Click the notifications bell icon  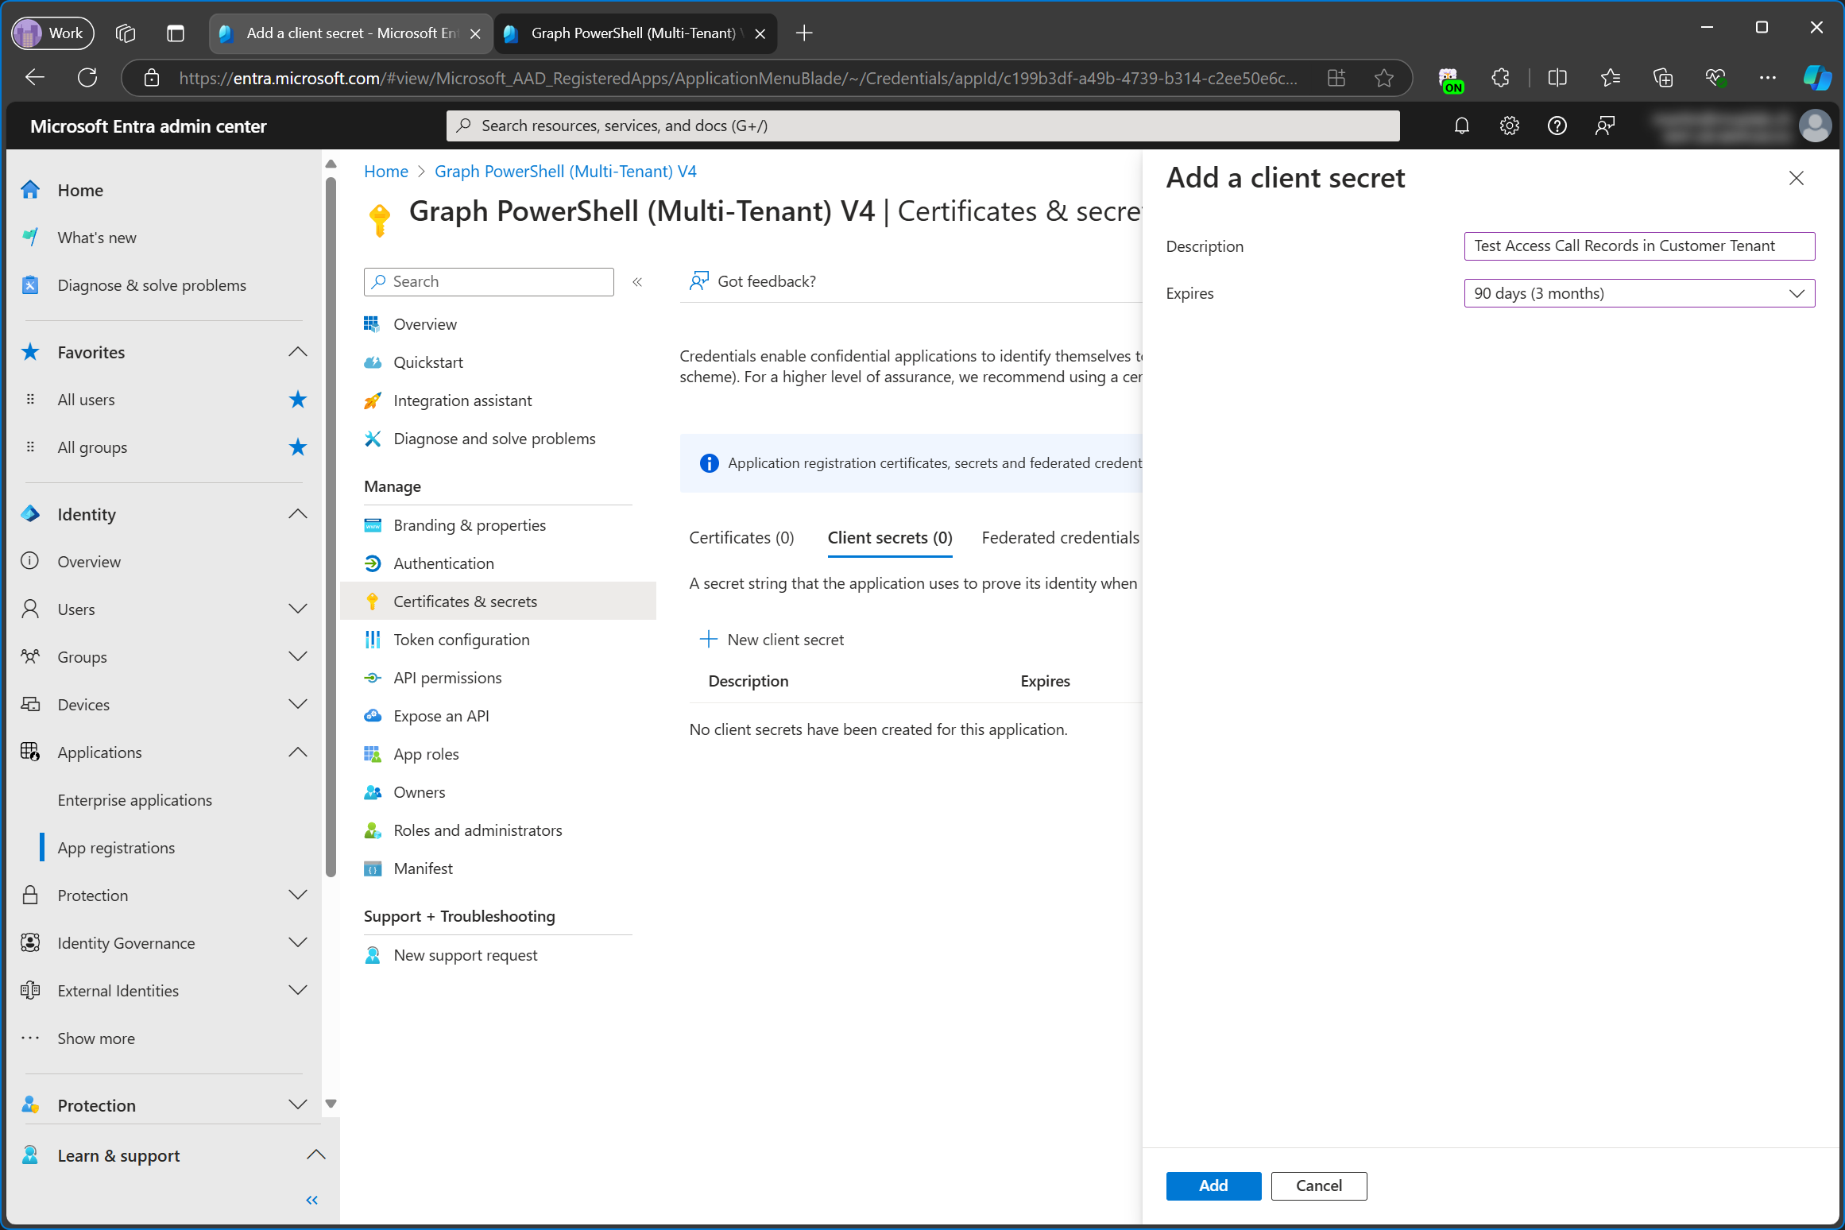point(1461,126)
